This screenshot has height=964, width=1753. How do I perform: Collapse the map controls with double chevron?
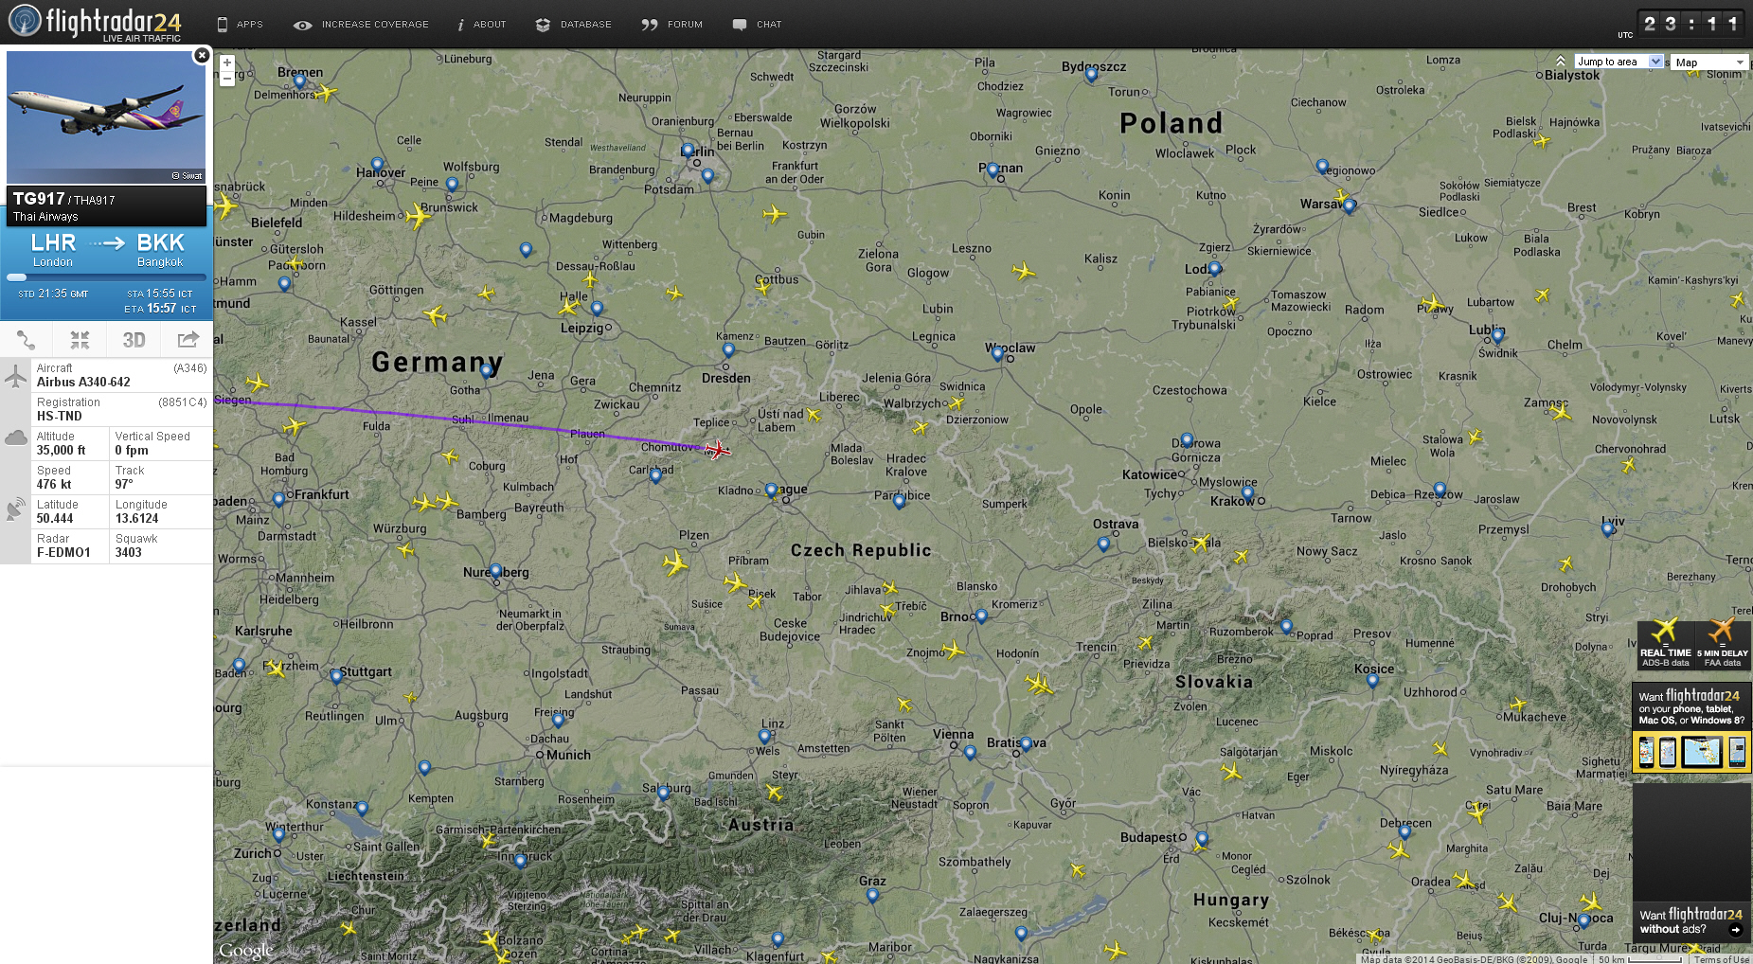pos(1560,62)
